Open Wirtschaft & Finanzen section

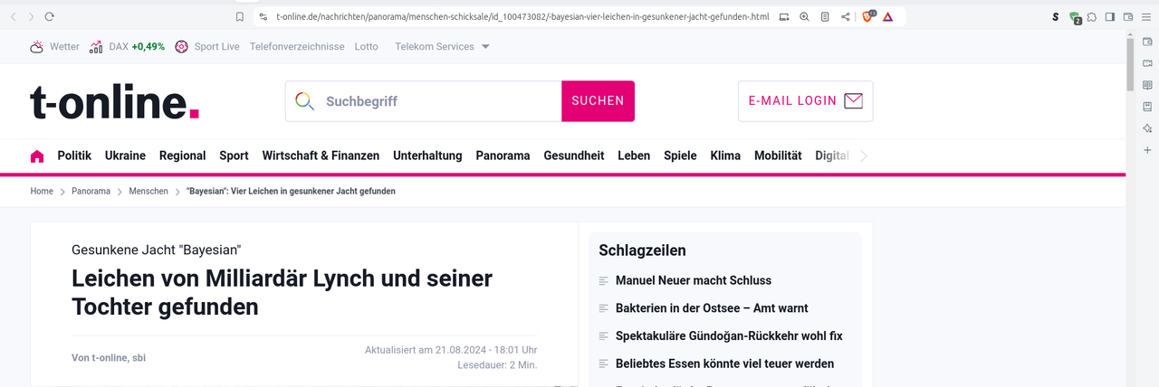[321, 156]
